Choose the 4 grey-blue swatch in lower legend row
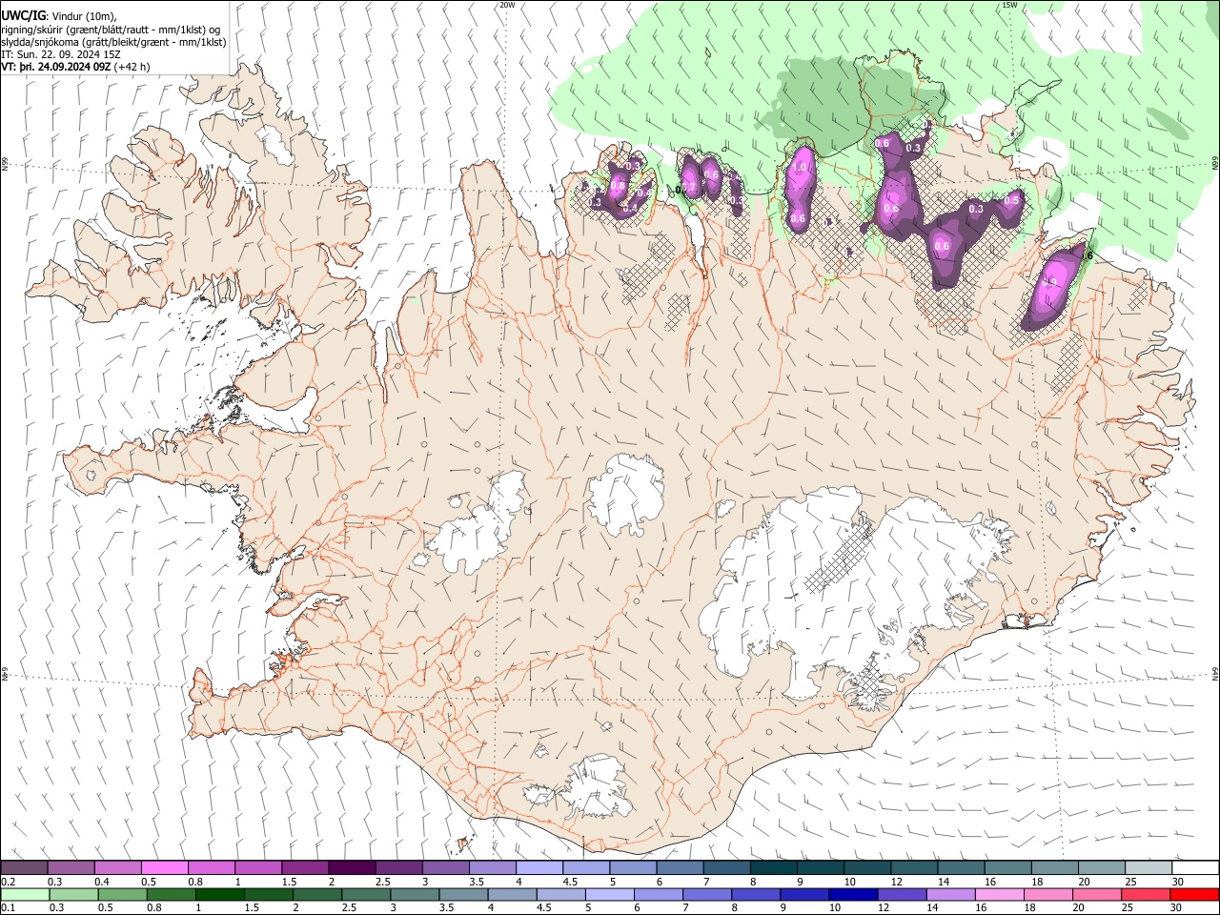The image size is (1220, 915). [513, 894]
